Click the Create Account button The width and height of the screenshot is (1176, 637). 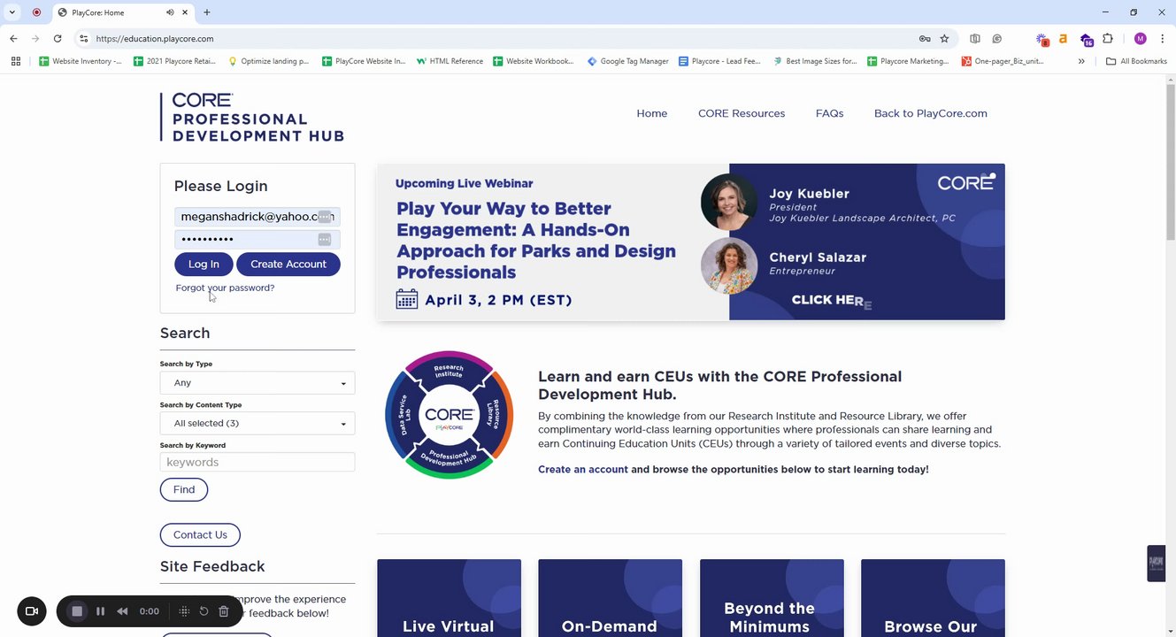coord(288,264)
